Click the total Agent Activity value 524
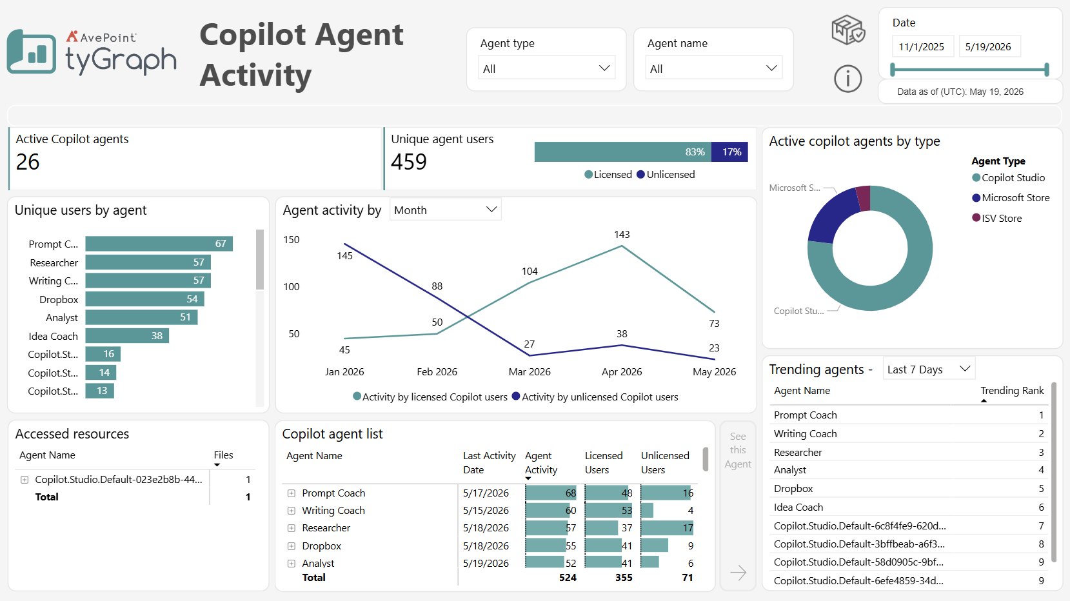This screenshot has width=1070, height=601. click(568, 578)
